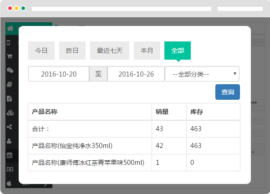Open the Apple logo sidebar icon
Screen dimensions: 270x194
click(x=9, y=183)
